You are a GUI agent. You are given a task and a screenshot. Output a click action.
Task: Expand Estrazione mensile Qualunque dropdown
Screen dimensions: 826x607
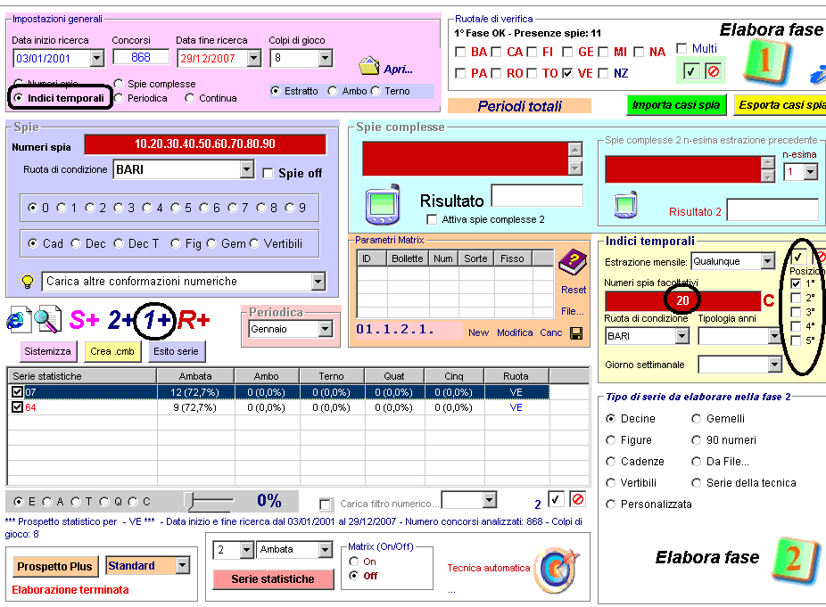click(767, 261)
